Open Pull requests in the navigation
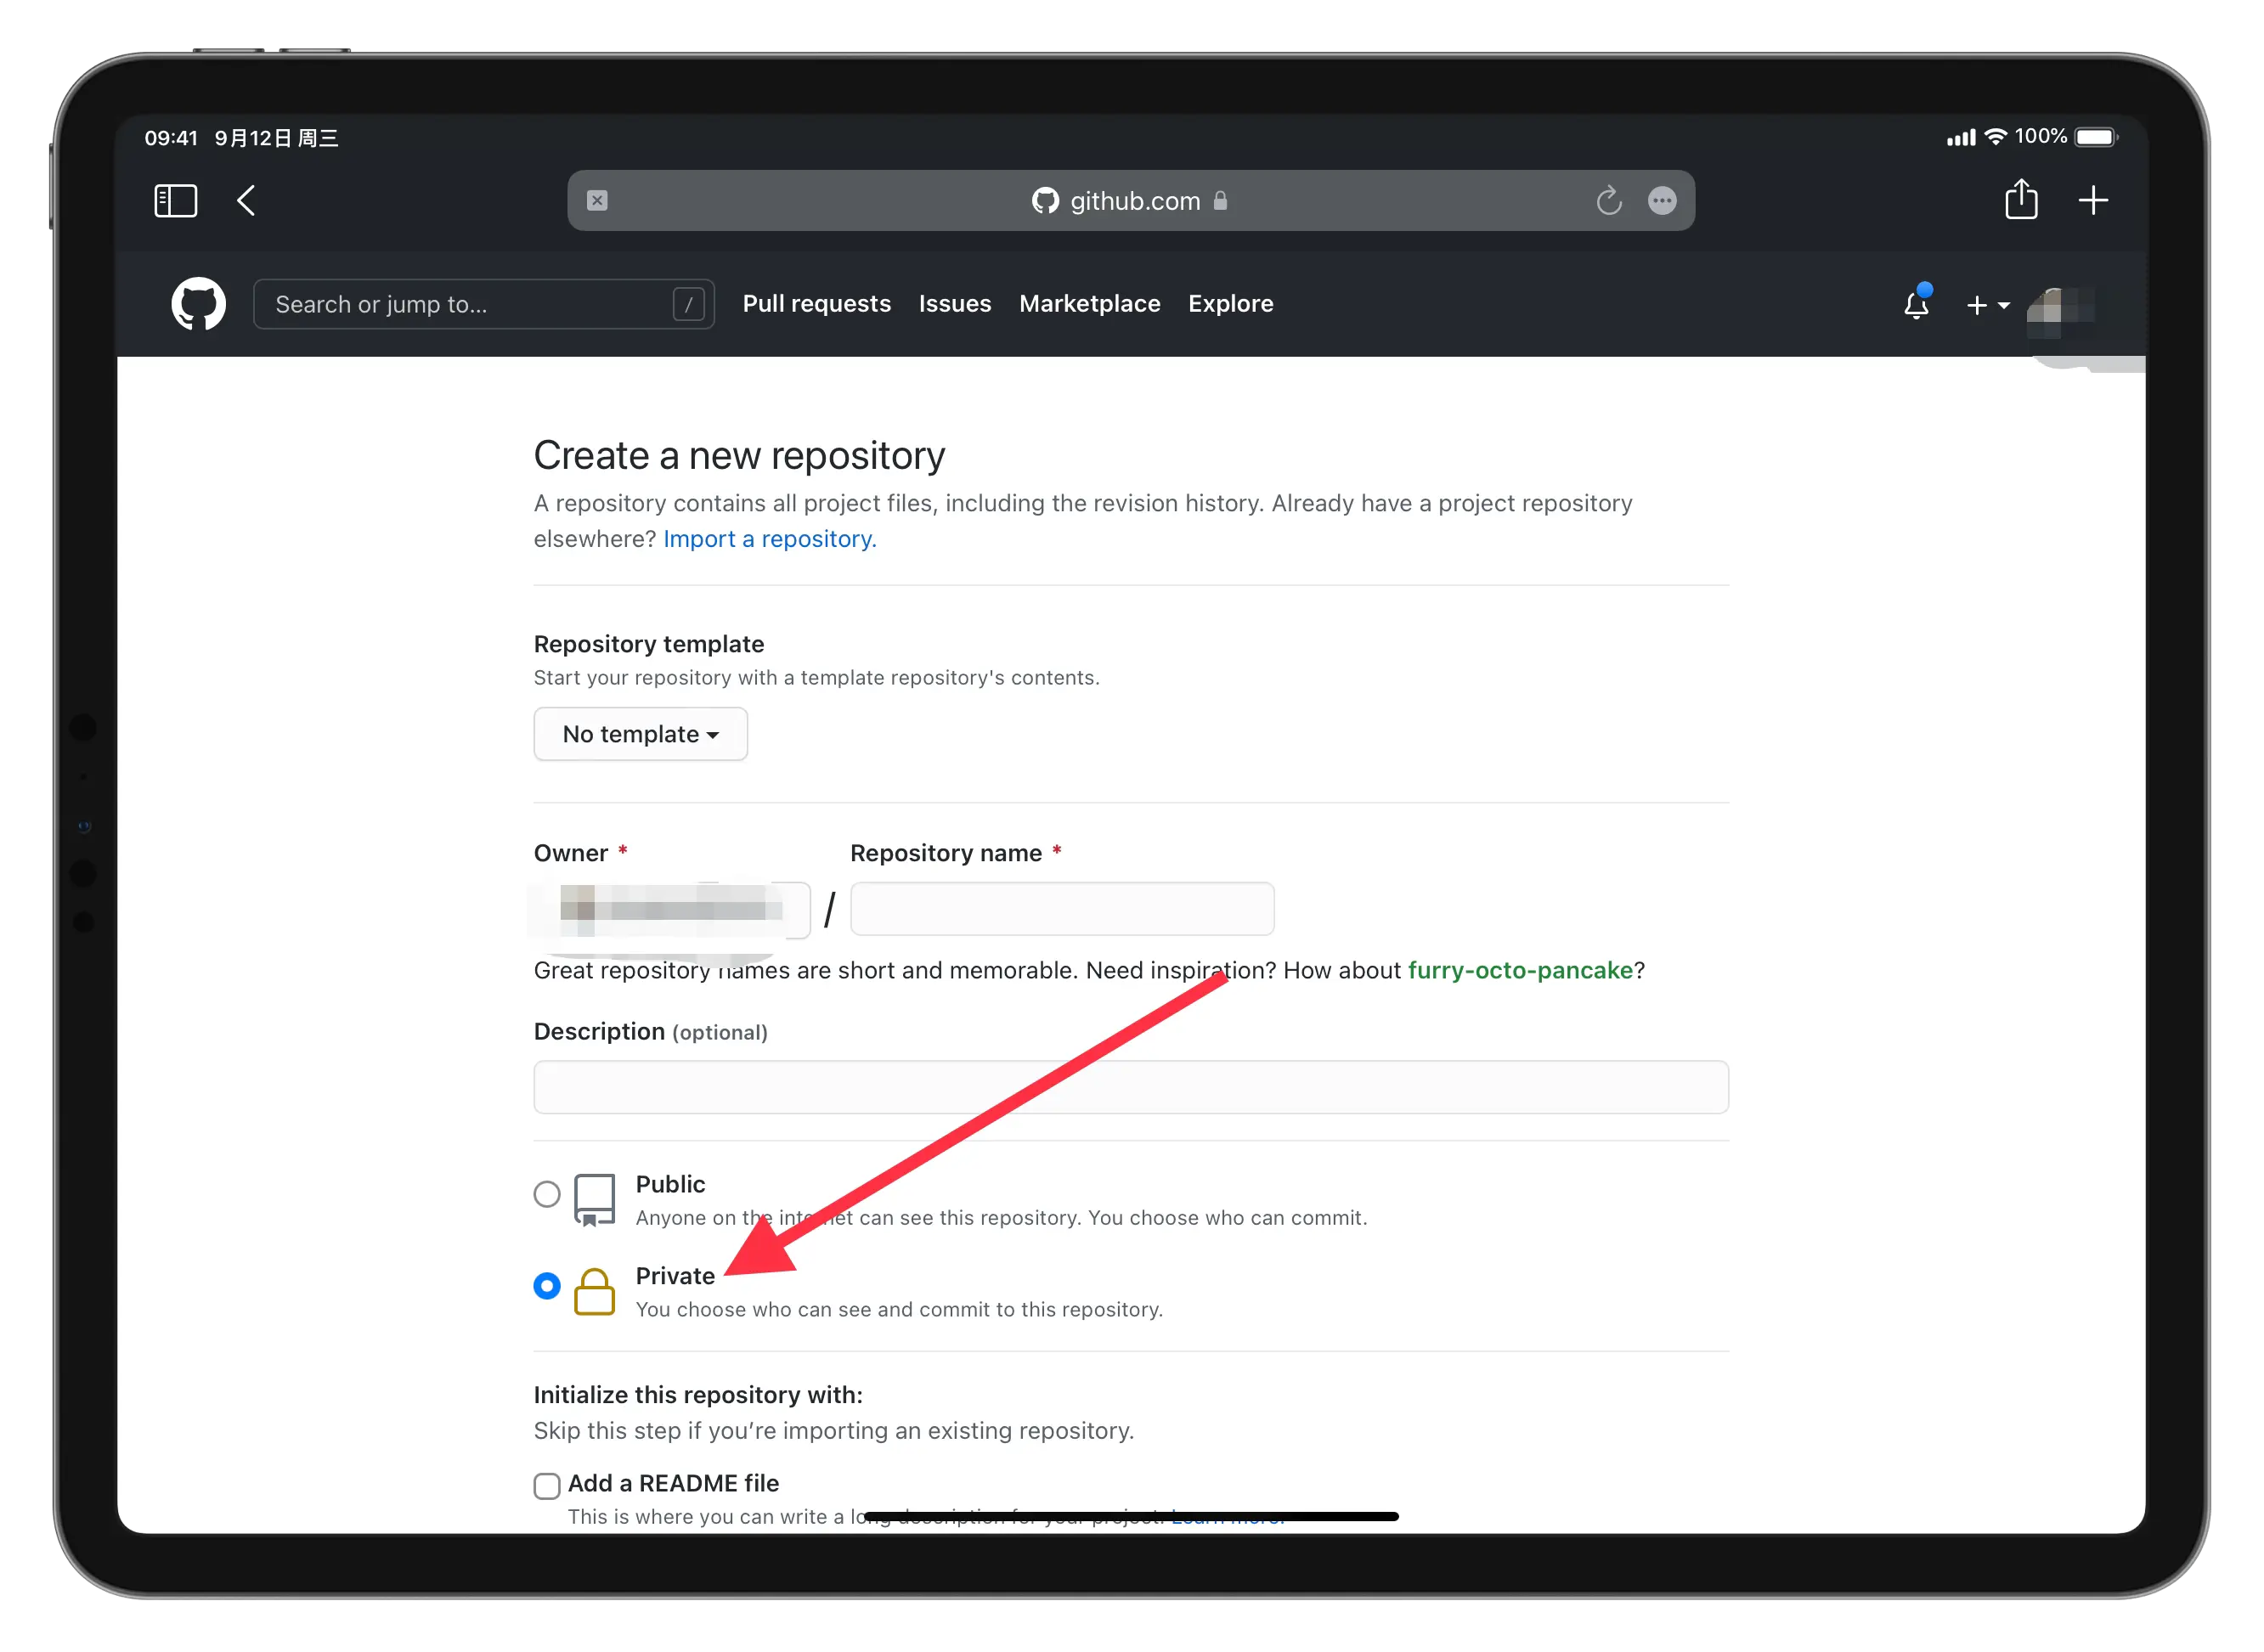The width and height of the screenshot is (2264, 1652). [x=816, y=304]
